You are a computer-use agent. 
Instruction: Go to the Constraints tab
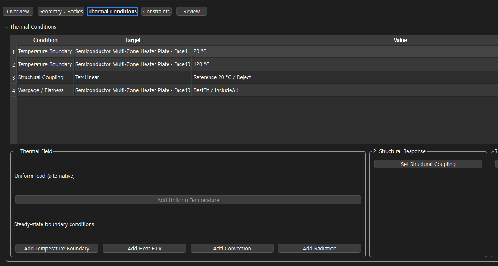pos(156,11)
